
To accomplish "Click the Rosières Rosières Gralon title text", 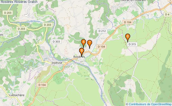I will [x=19, y=2].
